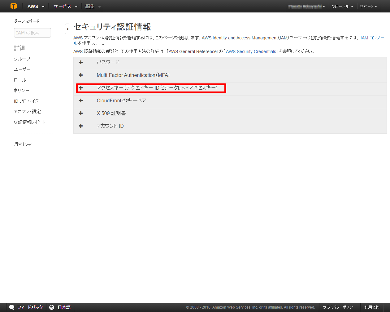The height and width of the screenshot is (312, 390).
Task: Open the account name dropdown
Action: click(x=307, y=6)
